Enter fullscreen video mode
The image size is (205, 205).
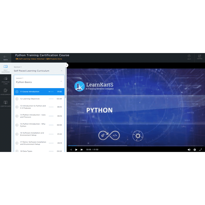pos(201,150)
